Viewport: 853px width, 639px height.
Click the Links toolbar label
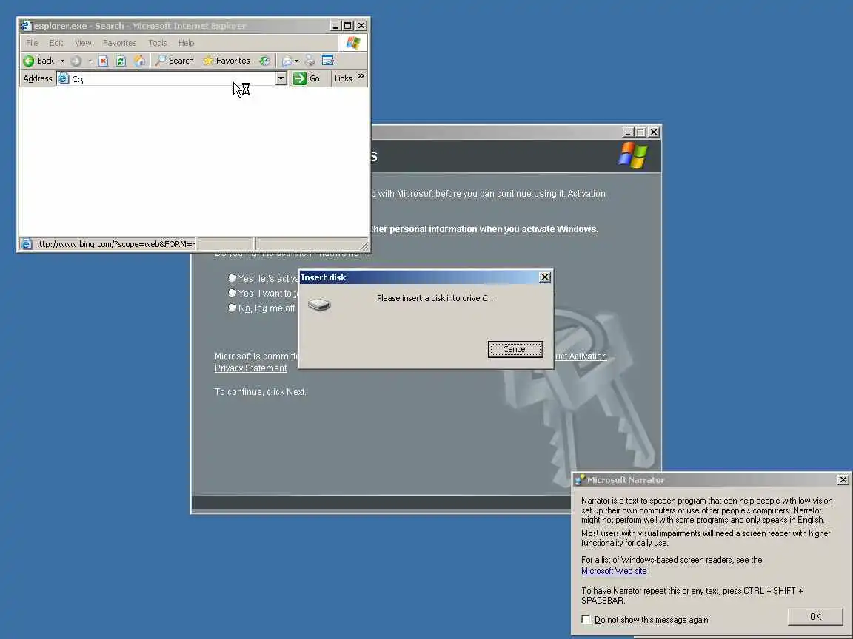click(344, 78)
